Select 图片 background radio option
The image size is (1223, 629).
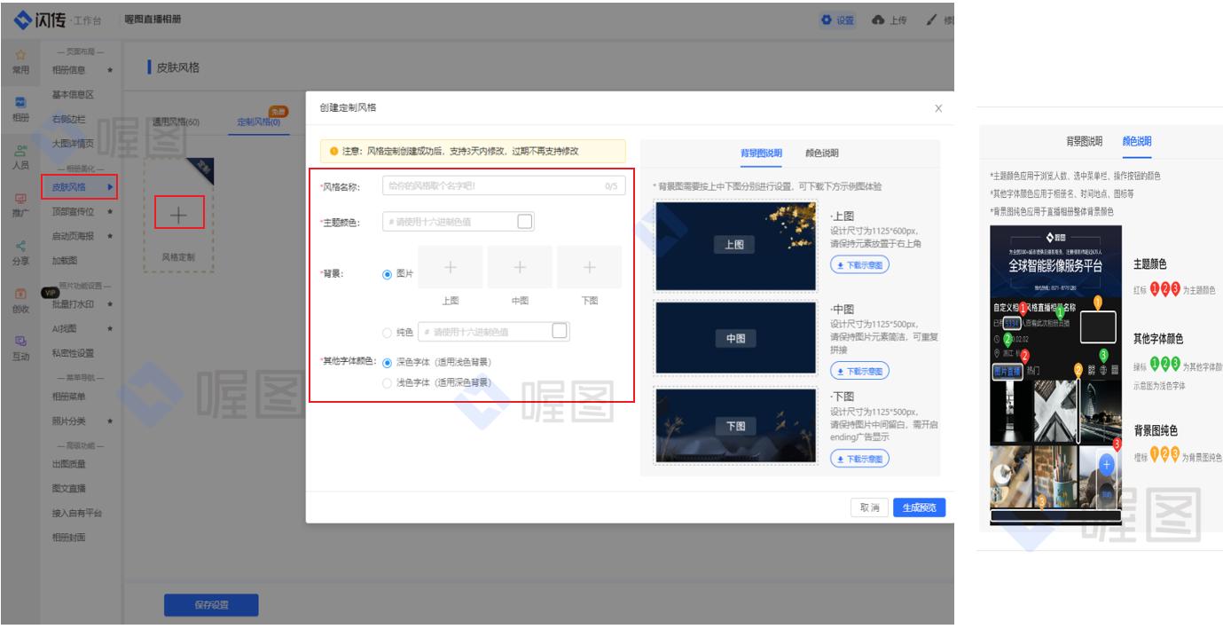coord(387,274)
